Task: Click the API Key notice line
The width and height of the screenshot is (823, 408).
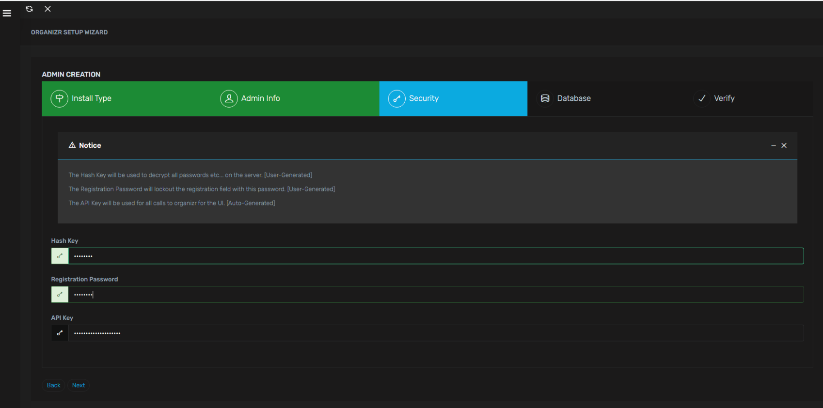Action: pos(172,203)
